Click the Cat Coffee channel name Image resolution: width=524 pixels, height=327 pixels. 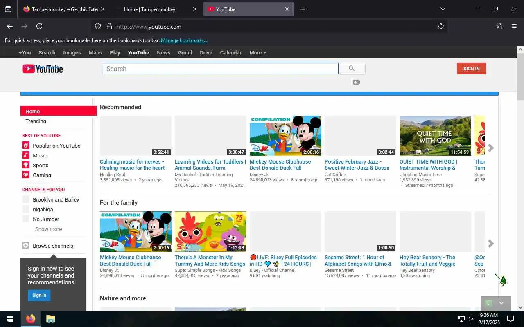(335, 175)
